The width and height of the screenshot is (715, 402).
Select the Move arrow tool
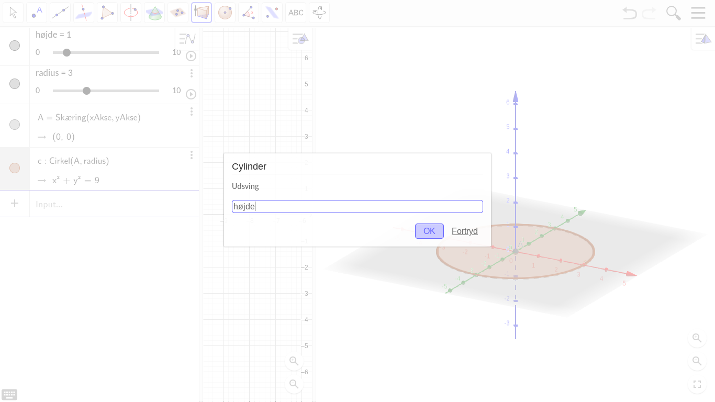click(x=13, y=13)
